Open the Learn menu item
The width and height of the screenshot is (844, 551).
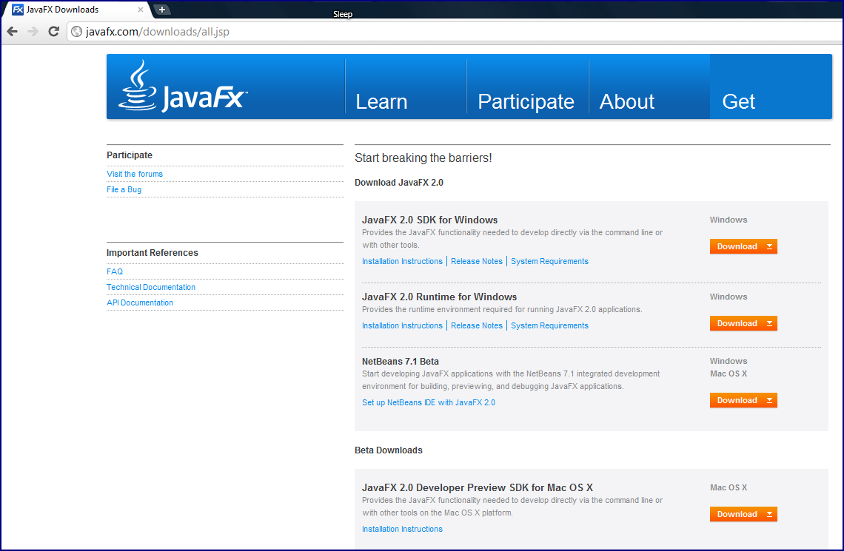381,101
